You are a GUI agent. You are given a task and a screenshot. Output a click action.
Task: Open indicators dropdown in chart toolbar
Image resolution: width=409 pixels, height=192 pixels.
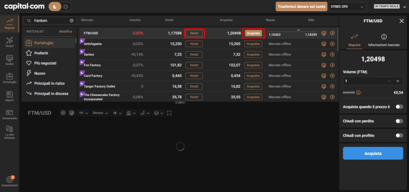click(131, 113)
